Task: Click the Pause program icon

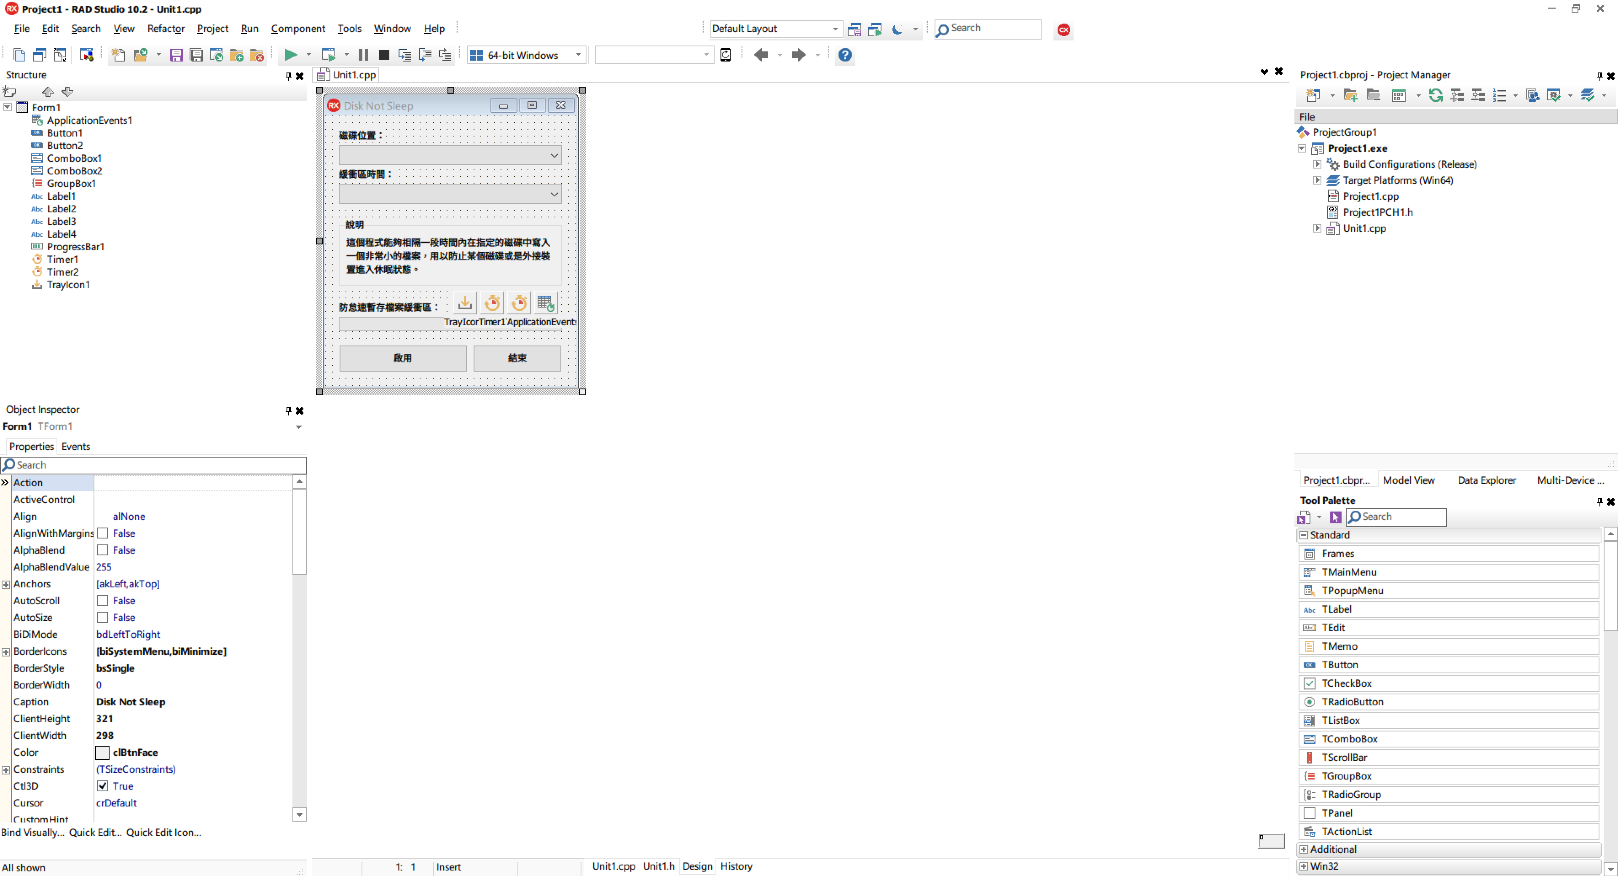Action: (x=363, y=55)
